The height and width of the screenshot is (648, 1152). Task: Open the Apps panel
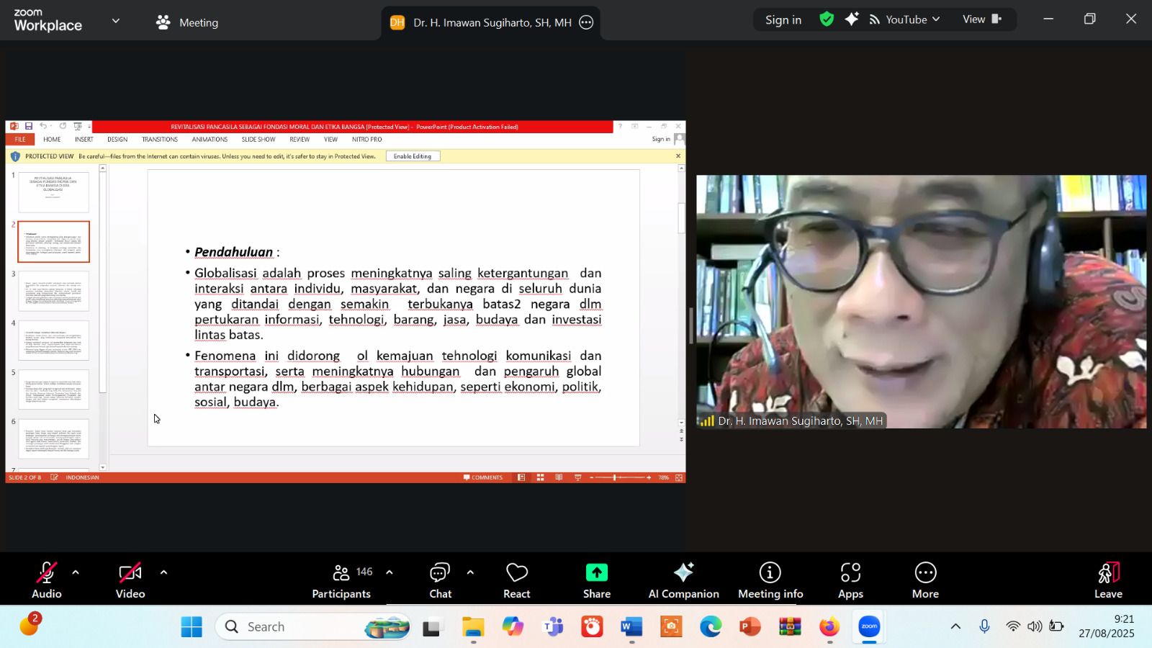[x=850, y=580]
